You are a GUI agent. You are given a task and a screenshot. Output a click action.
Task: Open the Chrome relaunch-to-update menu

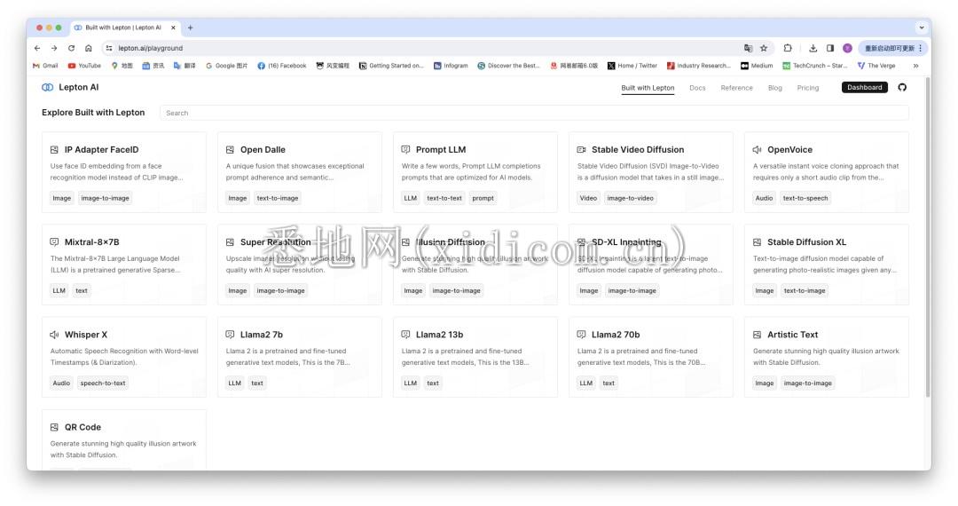coord(893,48)
